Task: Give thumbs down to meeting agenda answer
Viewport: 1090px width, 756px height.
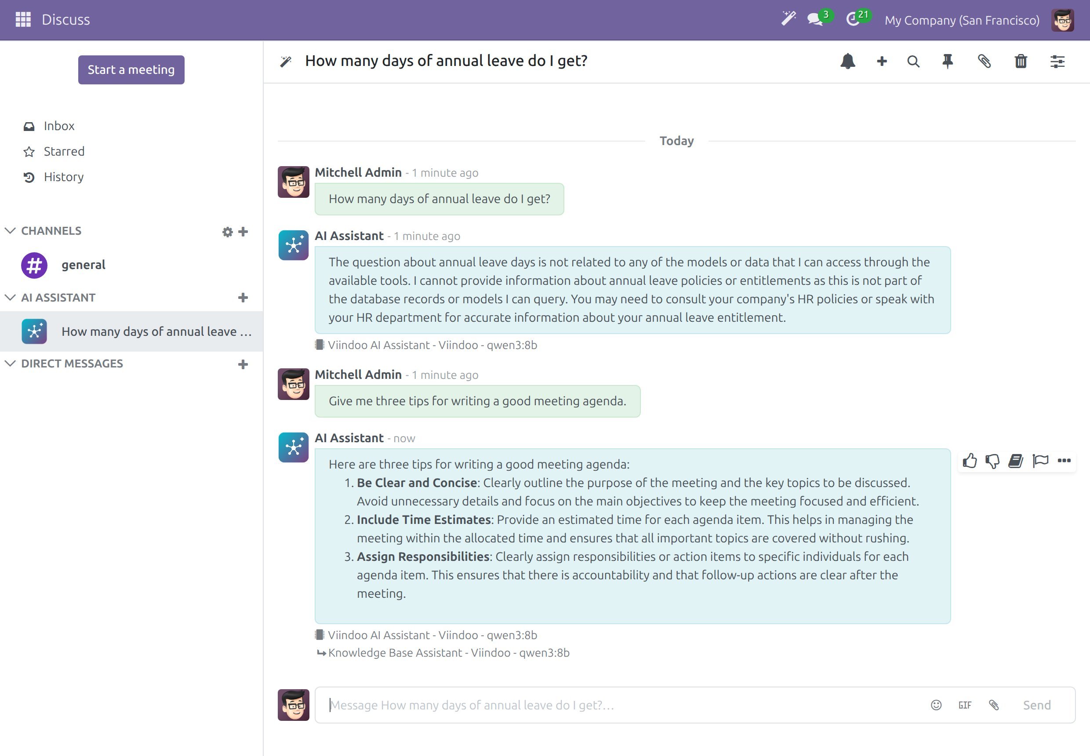Action: click(992, 461)
